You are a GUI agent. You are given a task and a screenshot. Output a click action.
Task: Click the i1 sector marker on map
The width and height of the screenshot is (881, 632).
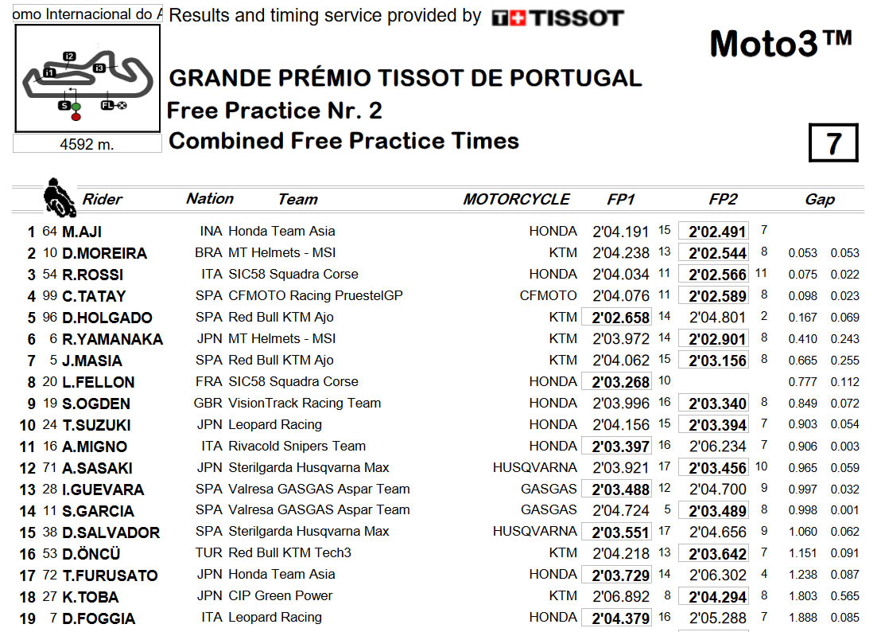click(49, 72)
